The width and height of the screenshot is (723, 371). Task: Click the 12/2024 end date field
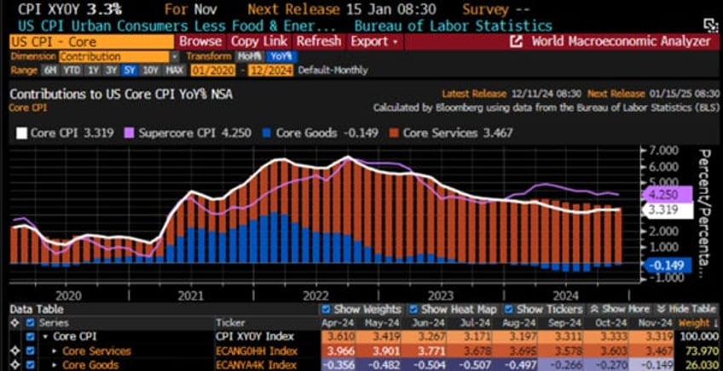coord(270,71)
